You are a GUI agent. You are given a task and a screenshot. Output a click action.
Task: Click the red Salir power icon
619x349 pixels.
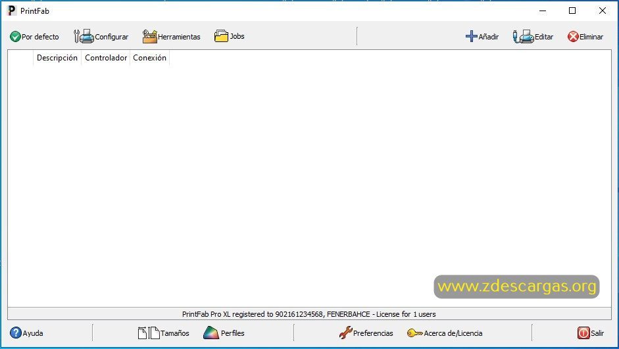tap(583, 333)
